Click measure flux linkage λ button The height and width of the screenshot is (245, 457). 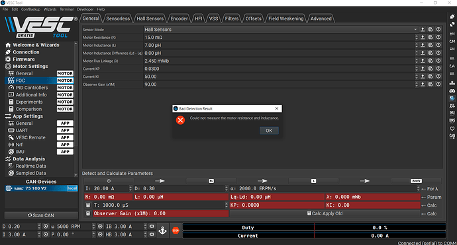(313, 181)
